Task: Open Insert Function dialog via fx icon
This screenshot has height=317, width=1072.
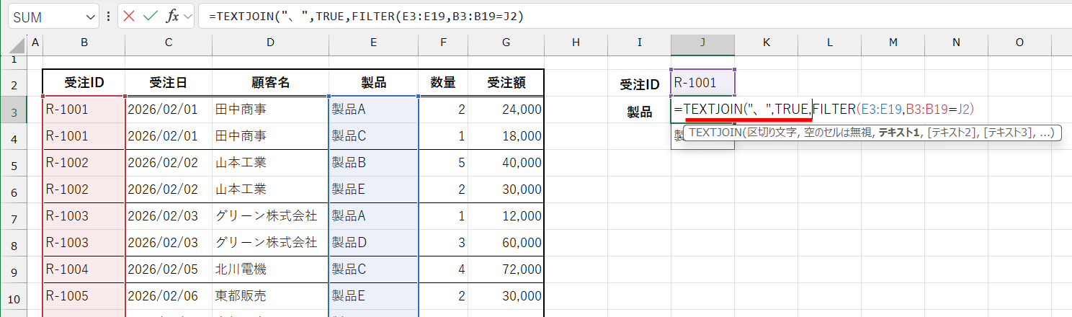Action: click(173, 17)
